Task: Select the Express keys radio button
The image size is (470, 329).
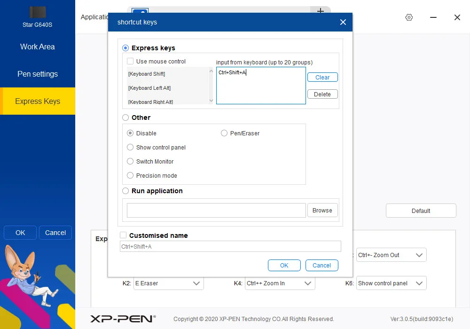Action: click(125, 48)
